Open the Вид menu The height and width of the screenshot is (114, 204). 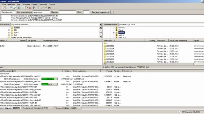pos(18,4)
